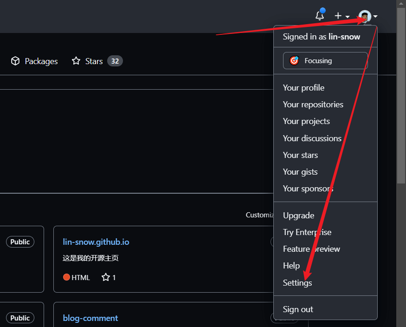Click the HTML language label

click(x=81, y=277)
